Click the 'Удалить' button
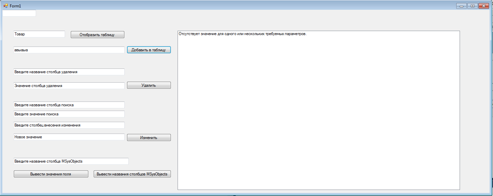This screenshot has width=493, height=196. pos(149,85)
